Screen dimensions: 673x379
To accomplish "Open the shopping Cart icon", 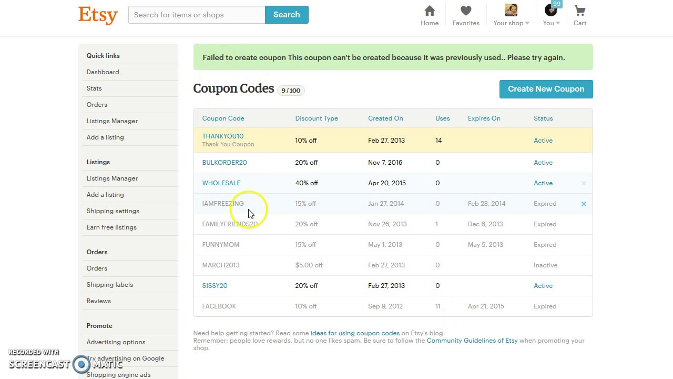I will pyautogui.click(x=580, y=11).
